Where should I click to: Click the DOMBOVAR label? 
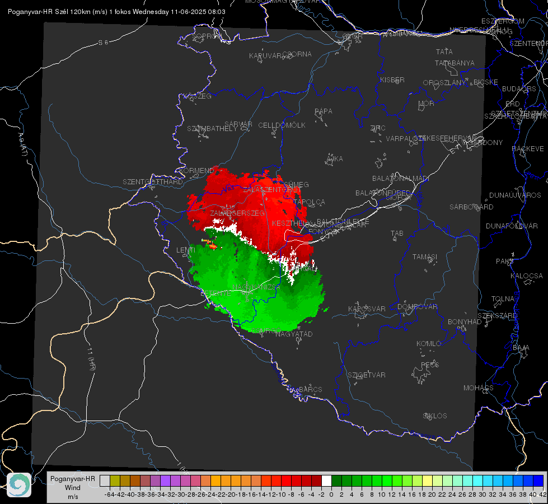pos(417,307)
